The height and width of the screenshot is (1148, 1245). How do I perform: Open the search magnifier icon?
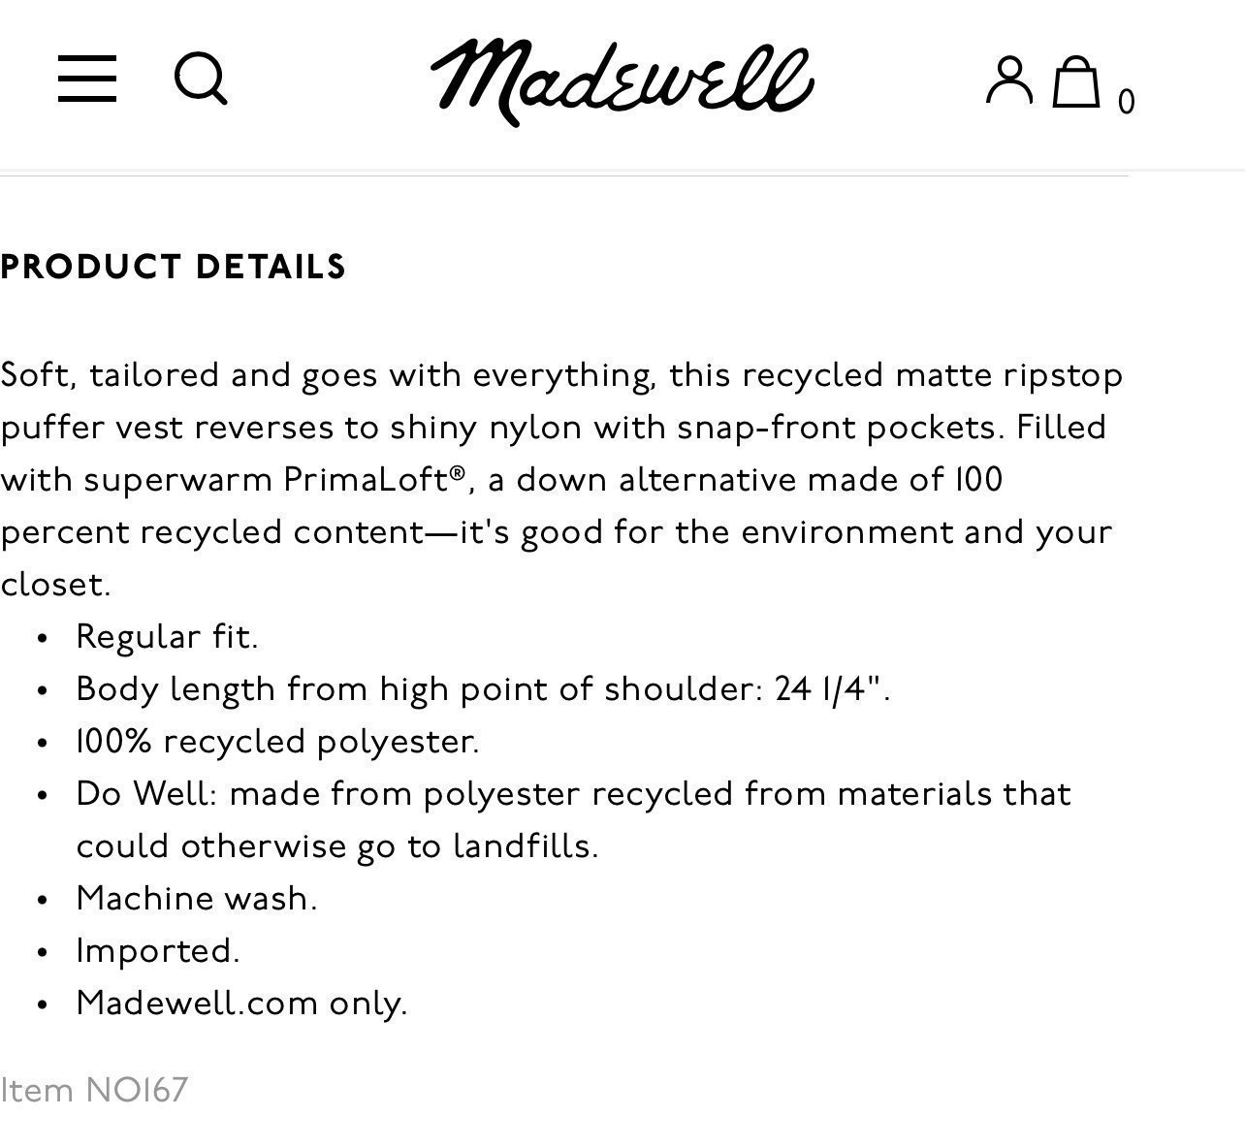point(201,79)
